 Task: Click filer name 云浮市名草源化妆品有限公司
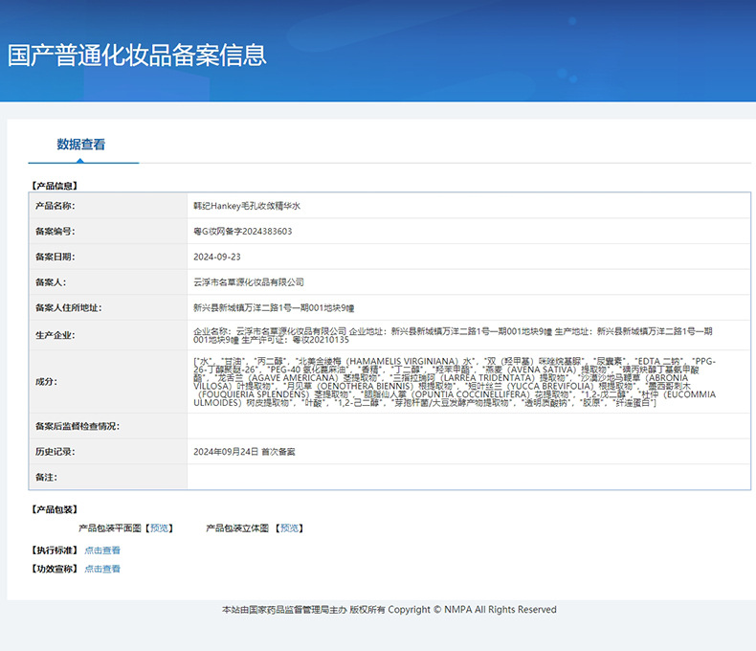[x=249, y=282]
